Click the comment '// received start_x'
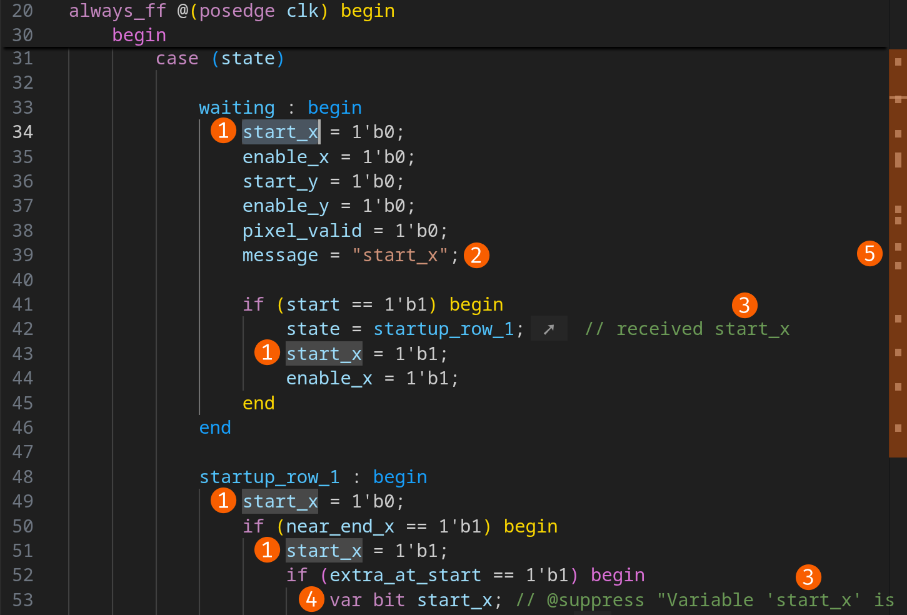The image size is (907, 615). [x=687, y=329]
